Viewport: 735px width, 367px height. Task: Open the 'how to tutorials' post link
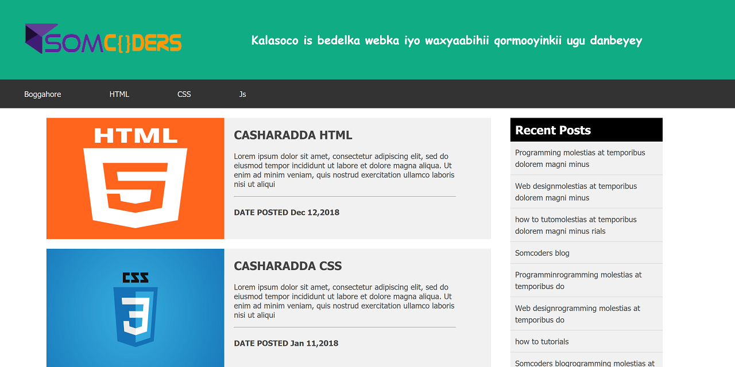(541, 341)
